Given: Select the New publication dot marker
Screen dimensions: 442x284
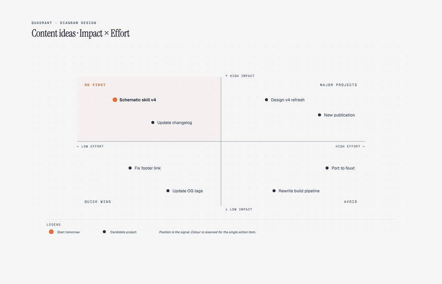Looking at the screenshot, I should coord(319,115).
